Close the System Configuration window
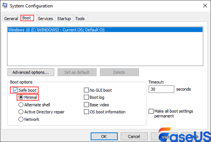The image size is (211, 142). [x=204, y=6]
